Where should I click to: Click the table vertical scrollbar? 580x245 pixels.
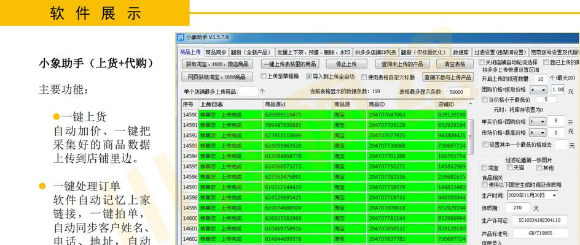[471, 137]
